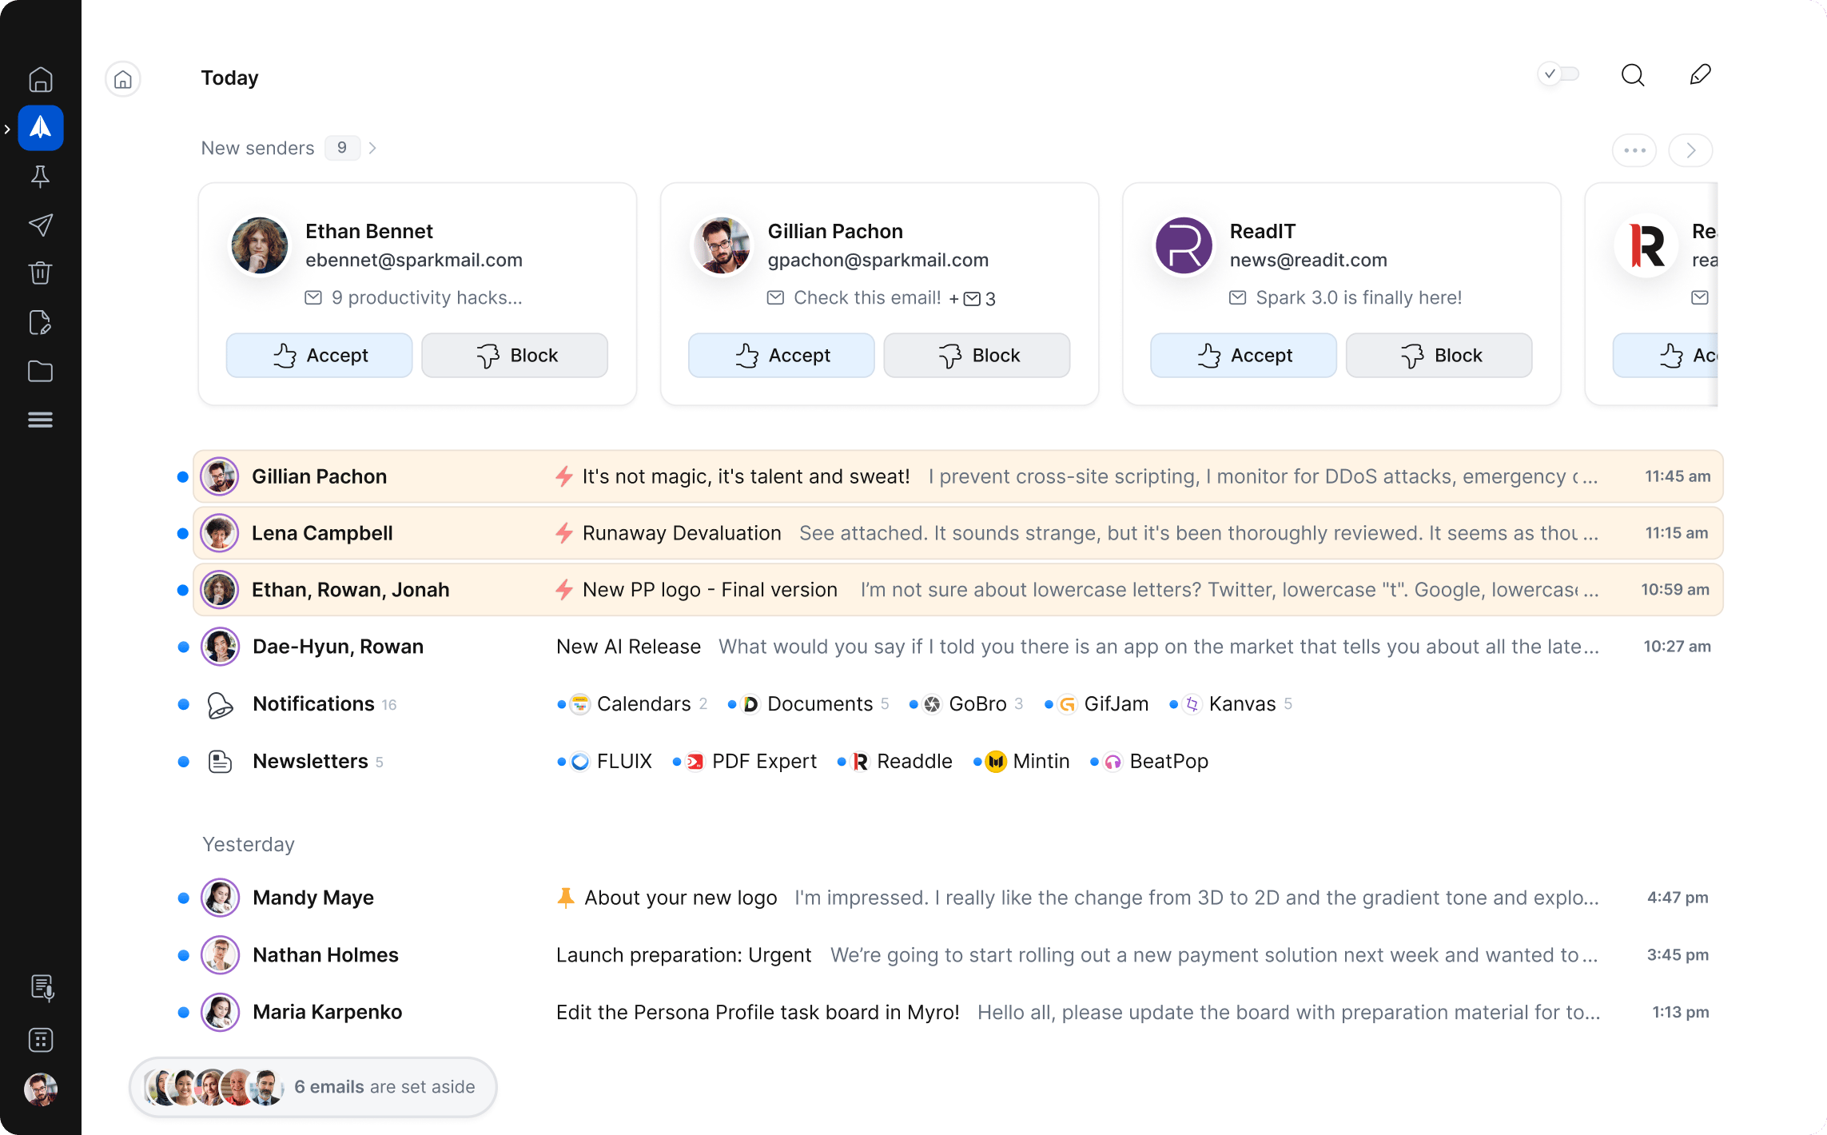The width and height of the screenshot is (1827, 1135).
Task: Toggle unread dot for Lena Campbell email
Action: click(x=182, y=533)
